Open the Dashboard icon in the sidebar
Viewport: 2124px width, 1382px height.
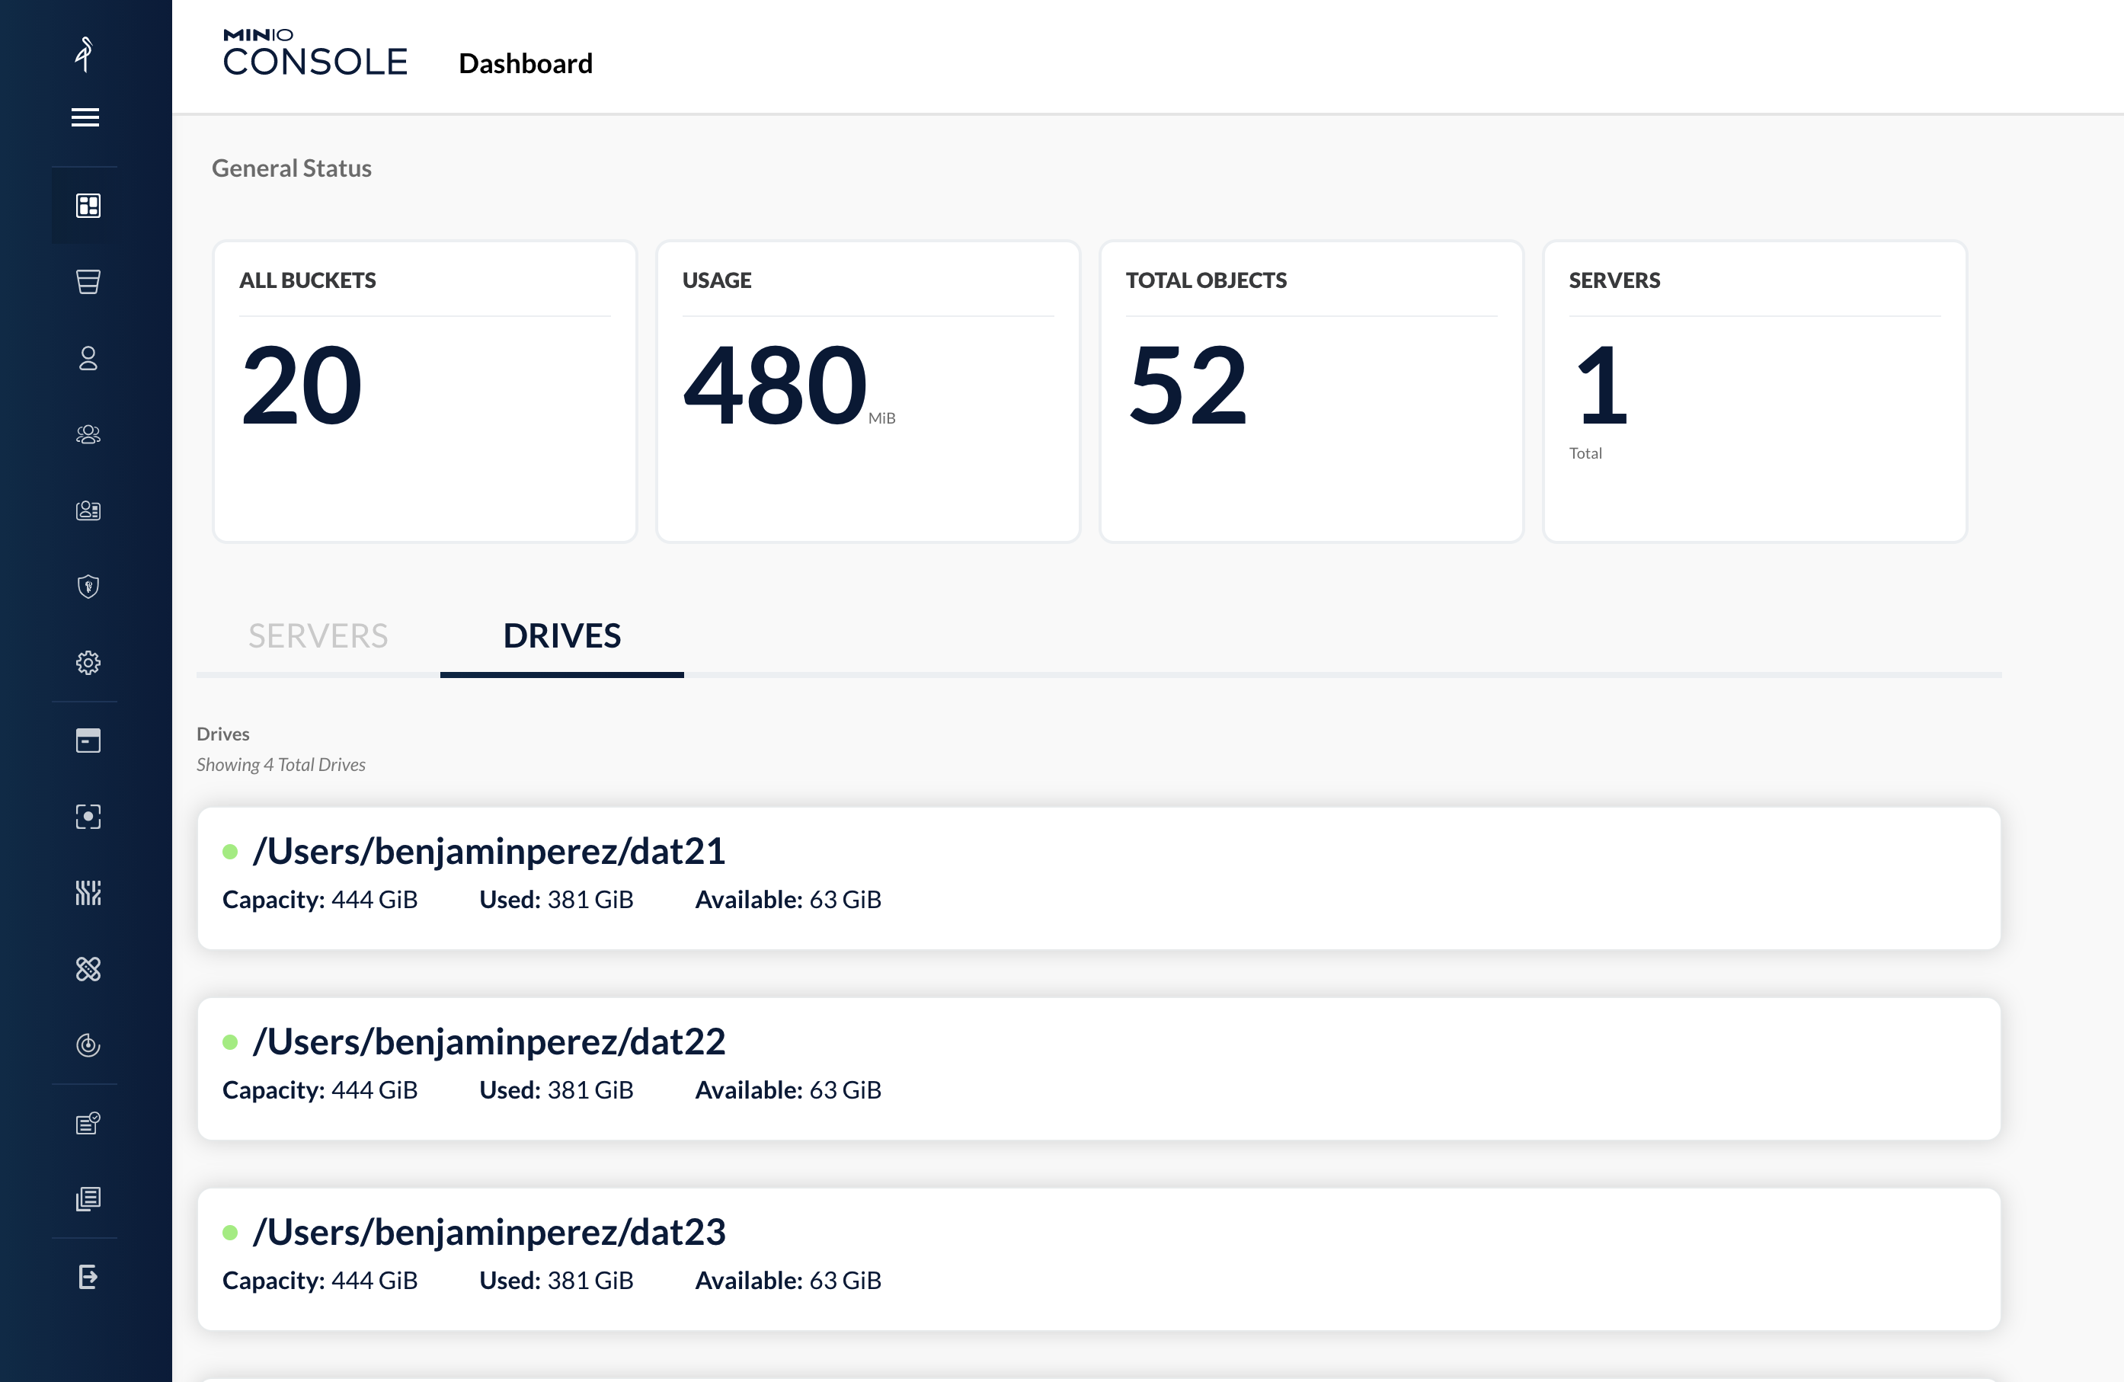88,205
